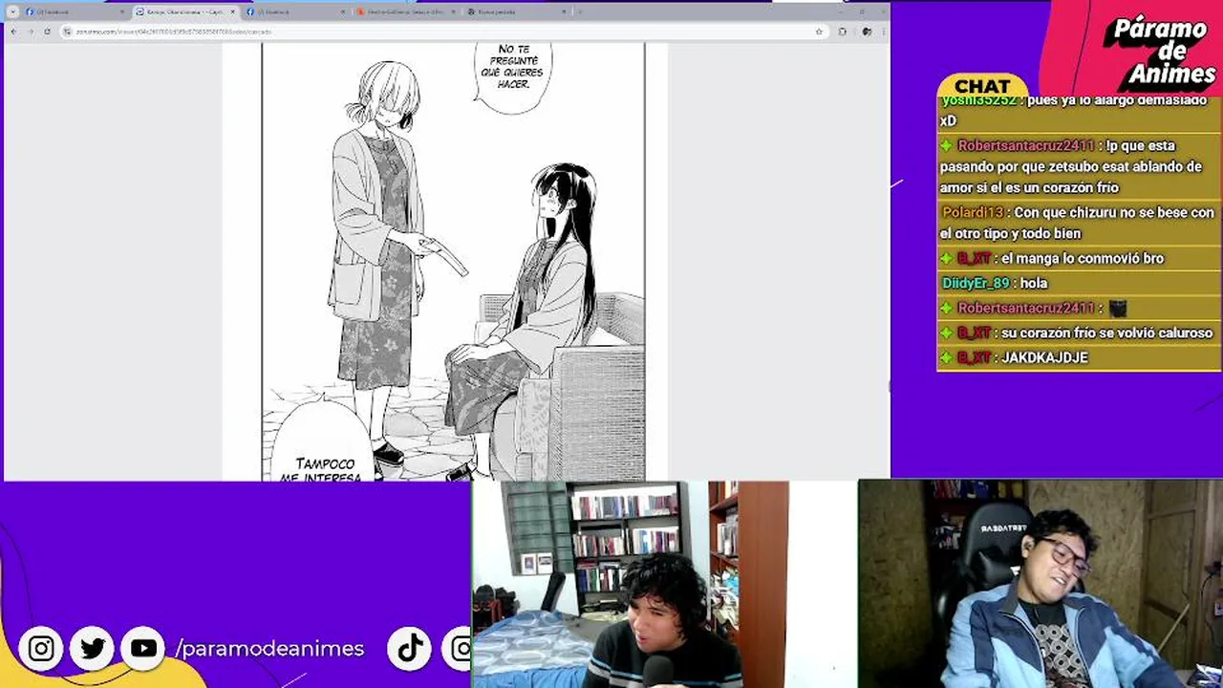Viewport: 1223px width, 688px height.
Task: Click the Twitter bird icon
Action: pos(93,649)
